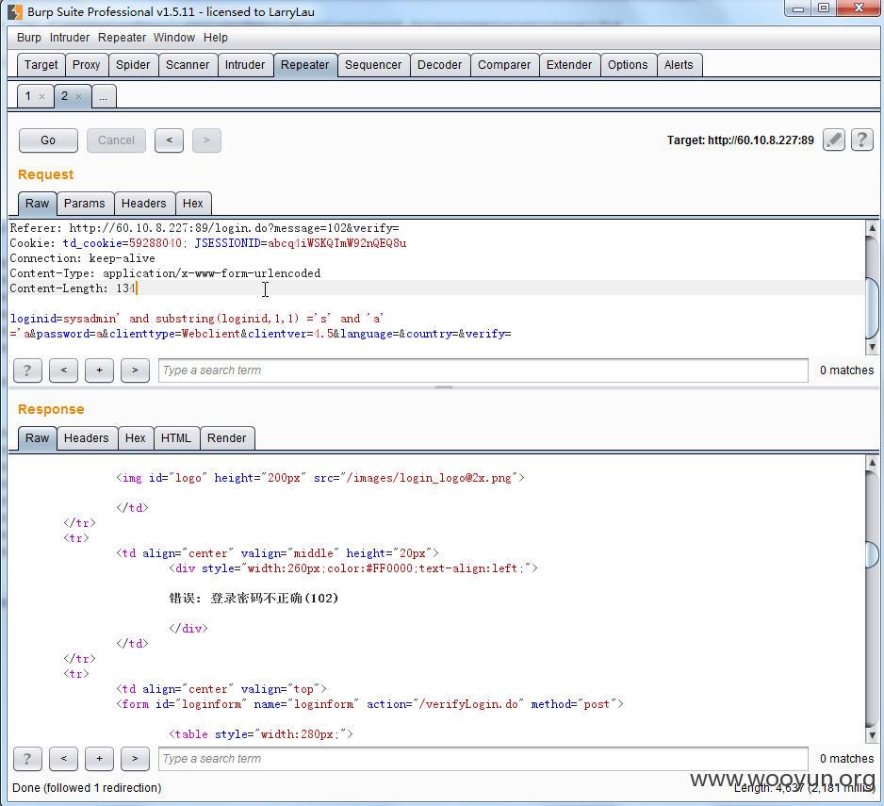Open the response HTML tab
The height and width of the screenshot is (806, 884).
point(176,438)
